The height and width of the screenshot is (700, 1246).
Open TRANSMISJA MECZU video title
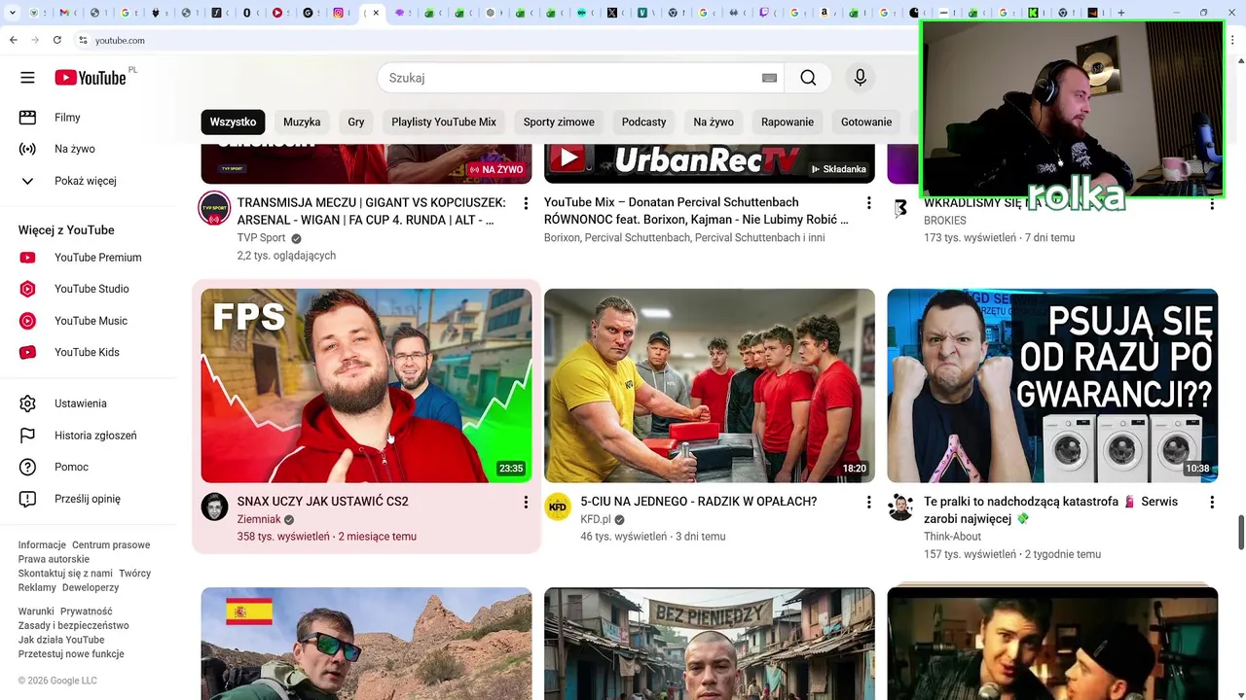(372, 211)
